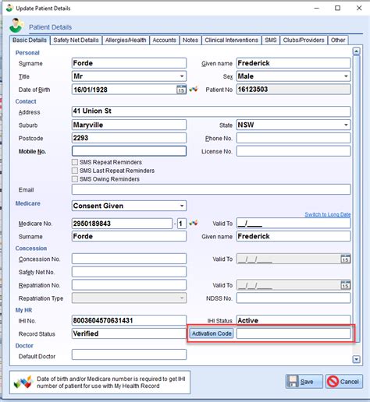
Task: Click into the Mobile No. input field
Action: [129, 151]
